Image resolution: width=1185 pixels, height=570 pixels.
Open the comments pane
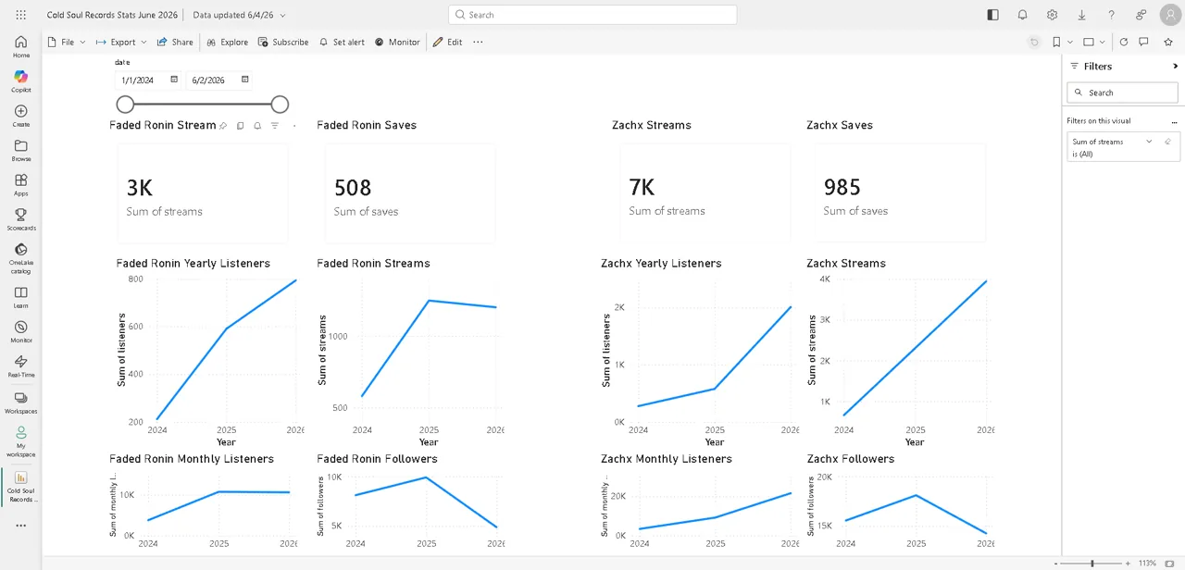[x=1143, y=42]
